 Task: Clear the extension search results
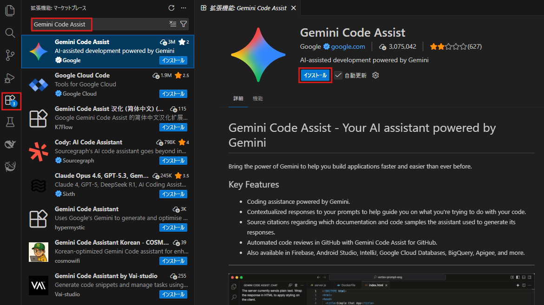[x=173, y=24]
